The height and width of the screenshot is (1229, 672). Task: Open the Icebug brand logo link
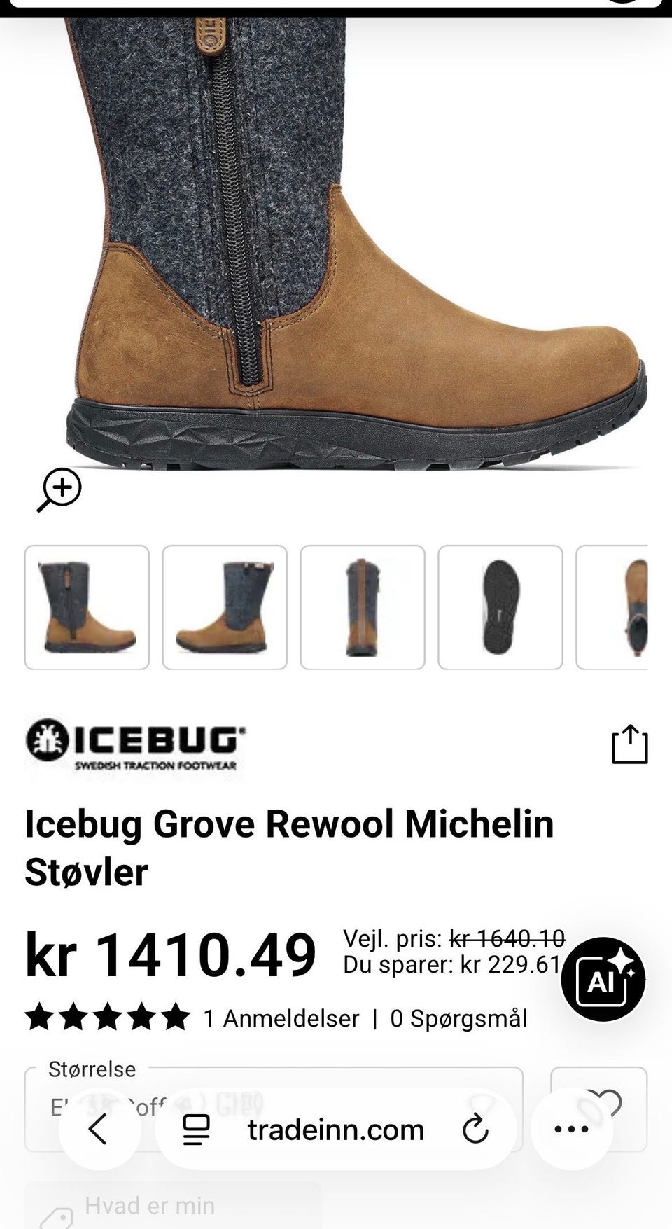click(x=135, y=744)
